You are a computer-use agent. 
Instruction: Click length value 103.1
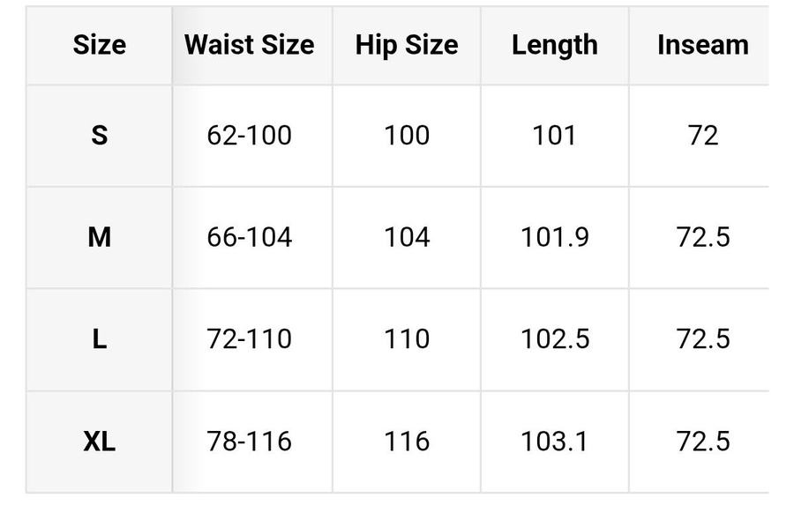tap(554, 442)
